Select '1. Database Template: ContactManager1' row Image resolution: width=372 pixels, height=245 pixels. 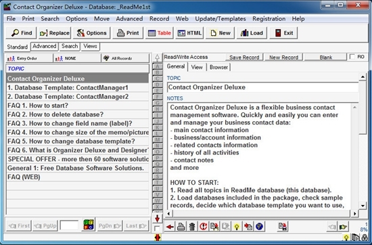point(77,87)
